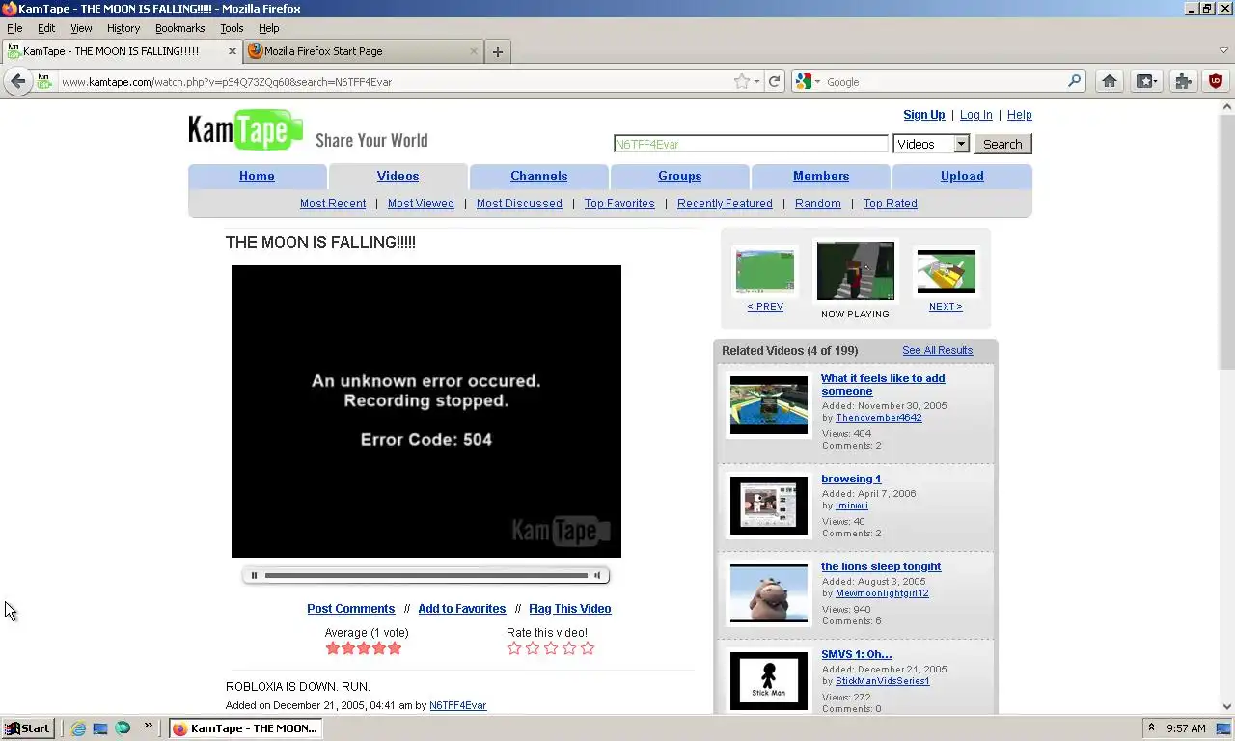Click the NEXT video thumbnail
The height and width of the screenshot is (741, 1235).
pyautogui.click(x=946, y=271)
